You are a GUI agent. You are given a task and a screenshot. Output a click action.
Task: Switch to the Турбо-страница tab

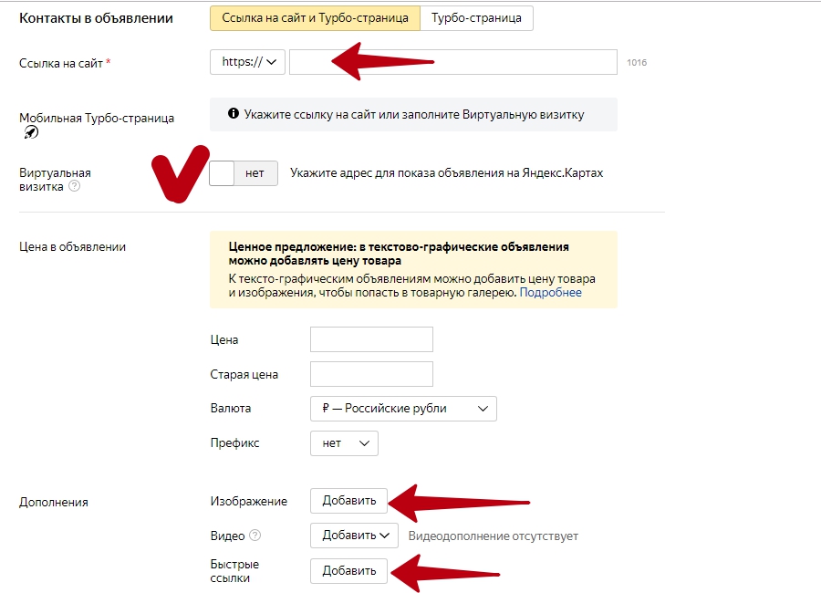point(476,18)
